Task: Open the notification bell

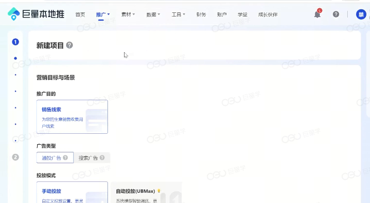Action: click(317, 14)
